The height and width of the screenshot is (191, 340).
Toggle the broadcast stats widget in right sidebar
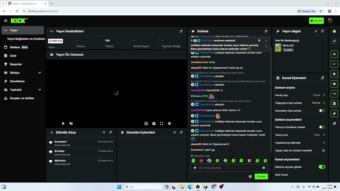pyautogui.click(x=334, y=94)
